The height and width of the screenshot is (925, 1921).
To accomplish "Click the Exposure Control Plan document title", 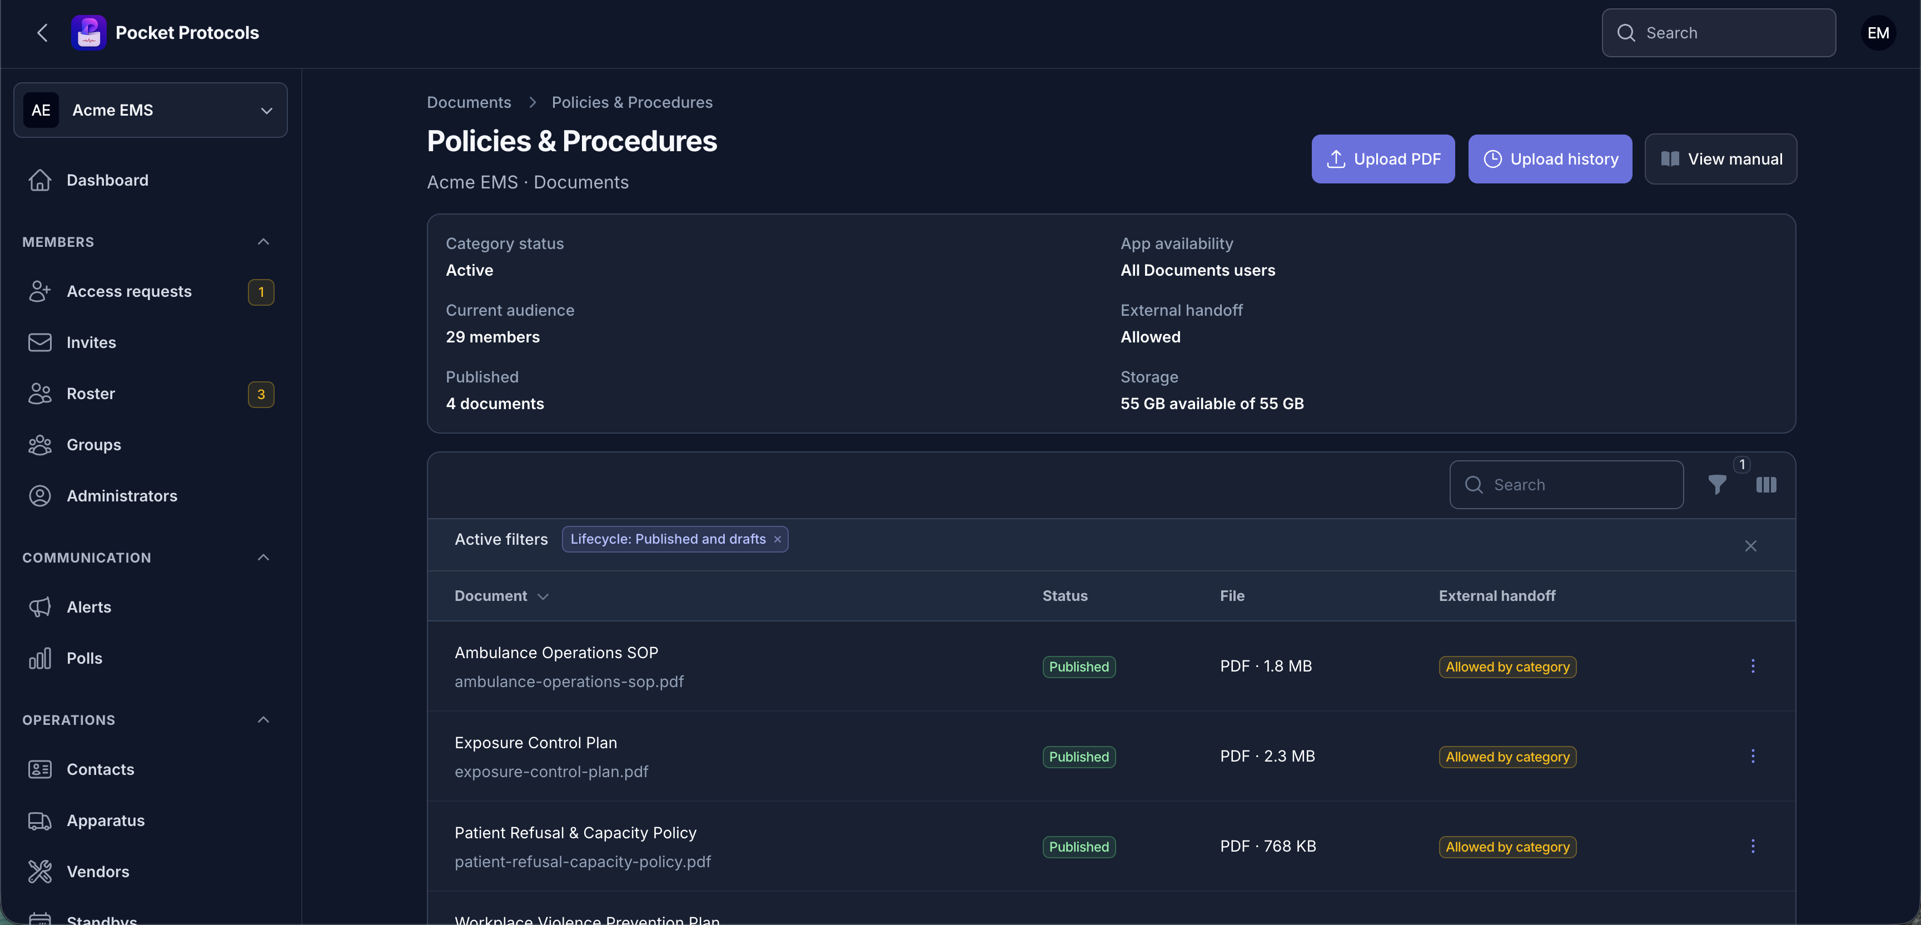I will pyautogui.click(x=535, y=743).
